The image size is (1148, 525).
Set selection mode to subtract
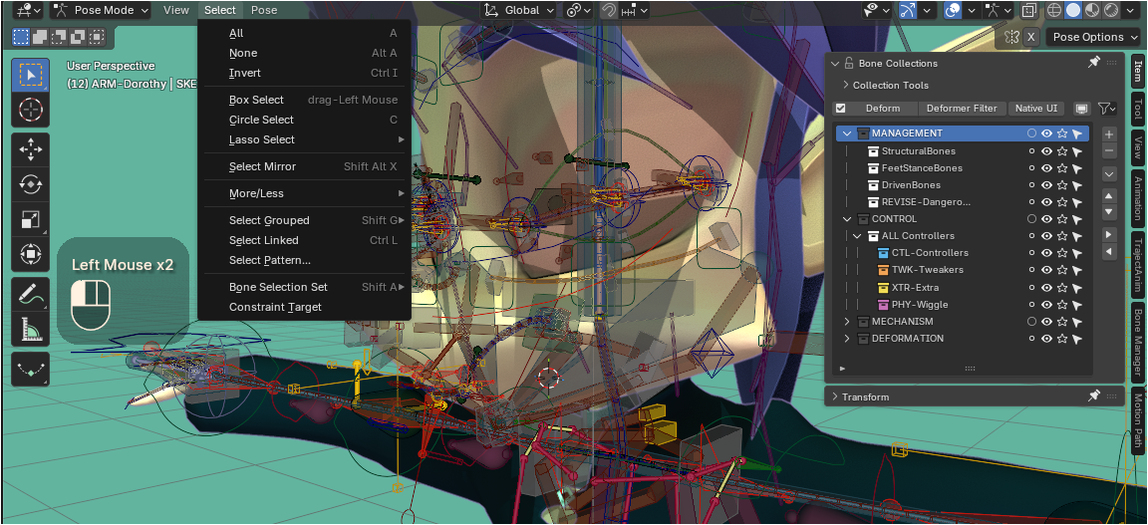pos(60,37)
